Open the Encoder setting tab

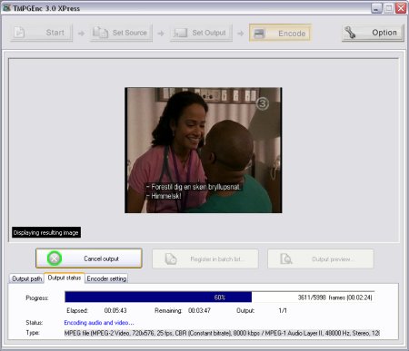[x=106, y=278]
